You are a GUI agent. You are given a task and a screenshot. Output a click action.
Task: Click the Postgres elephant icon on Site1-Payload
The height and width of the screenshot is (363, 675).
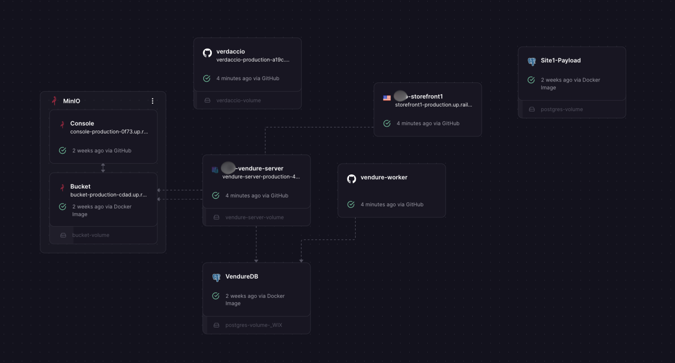pos(532,62)
